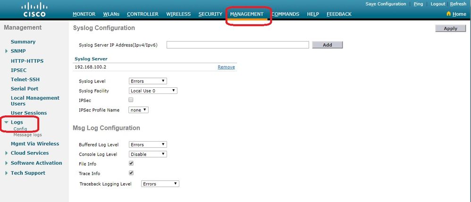Open the Console Log Level dropdown
Image resolution: width=471 pixels, height=202 pixels.
click(148, 154)
